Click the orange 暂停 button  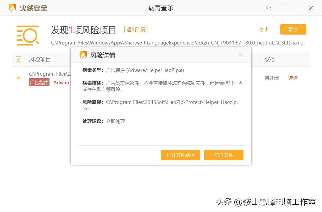[293, 30]
